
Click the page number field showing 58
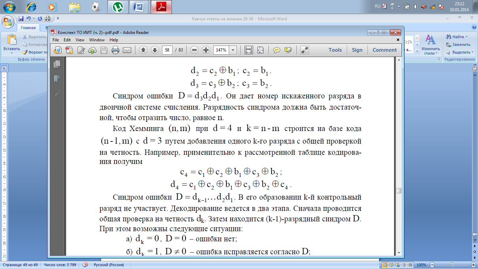coord(167,50)
